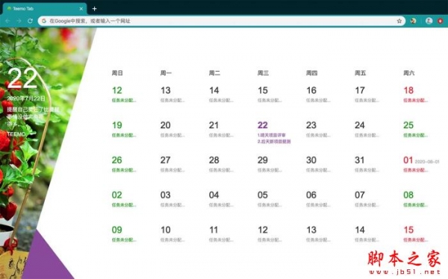The image size is (448, 279).
Task: Click the TEEMO signature on photo
Action: click(x=16, y=134)
